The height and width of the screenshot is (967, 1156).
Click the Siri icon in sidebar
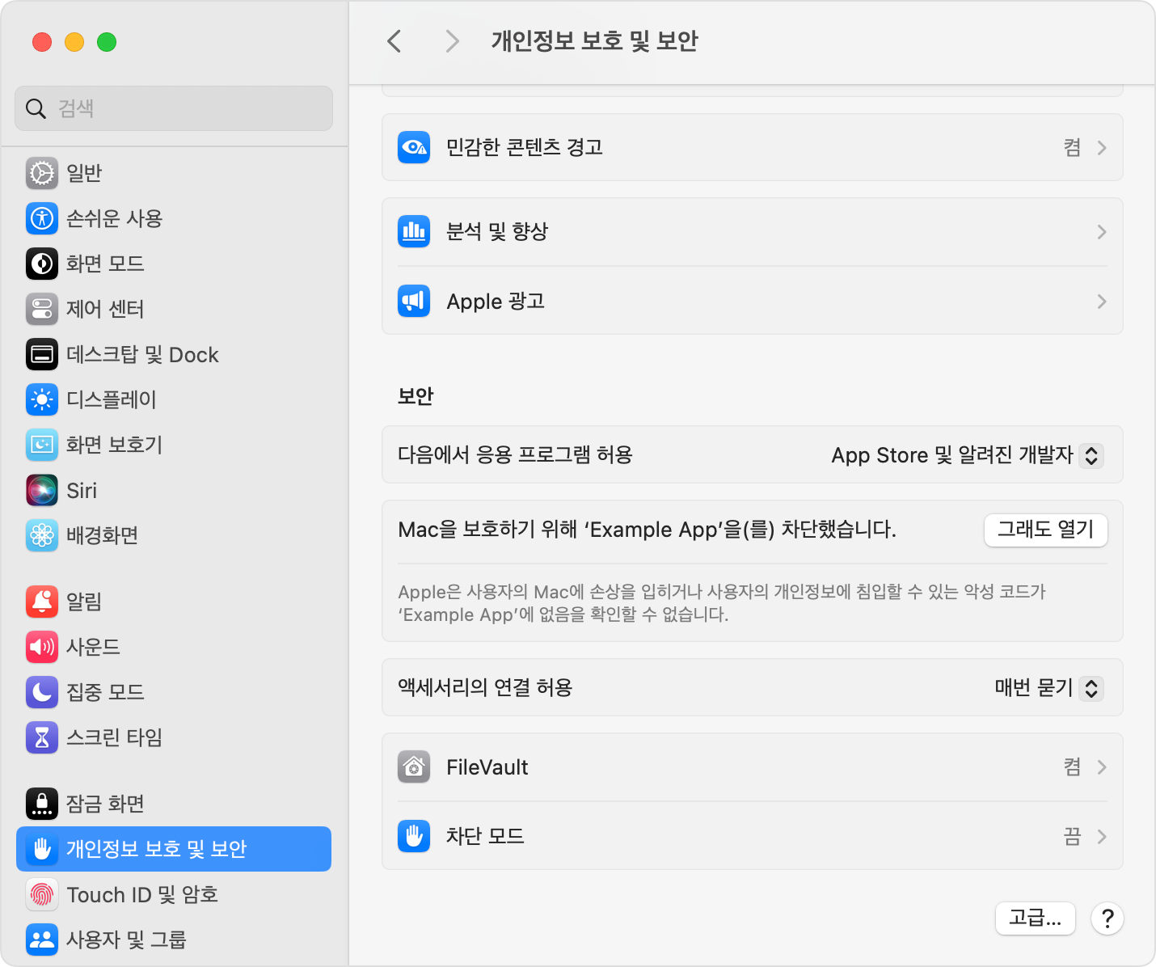(x=42, y=490)
